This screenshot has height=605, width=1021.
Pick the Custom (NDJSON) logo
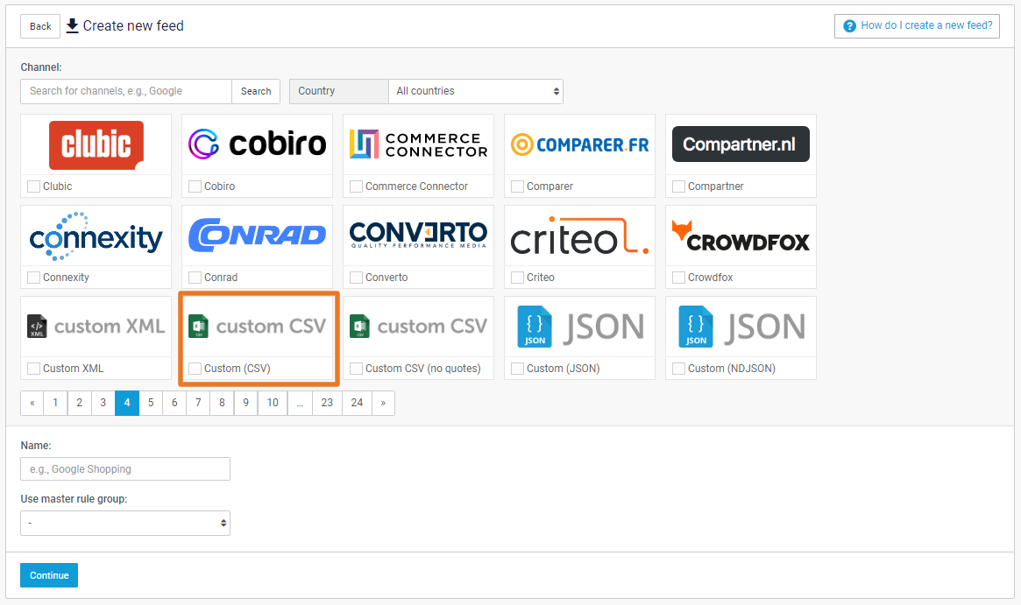(x=741, y=327)
